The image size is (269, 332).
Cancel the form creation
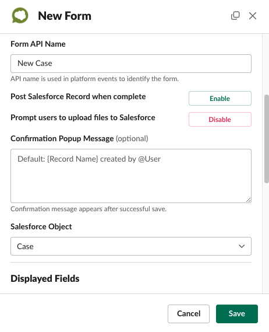189,313
